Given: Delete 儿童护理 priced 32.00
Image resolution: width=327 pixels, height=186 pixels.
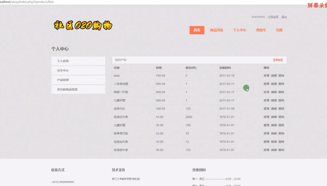Looking at the screenshot, I should coord(281,125).
